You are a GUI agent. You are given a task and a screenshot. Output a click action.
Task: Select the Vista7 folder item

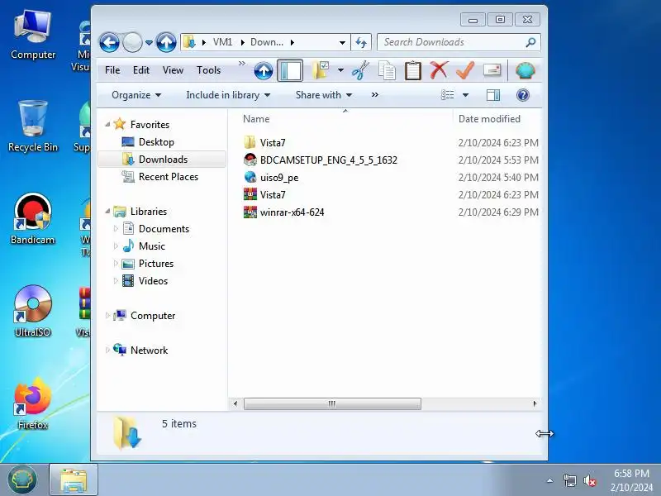tap(273, 142)
